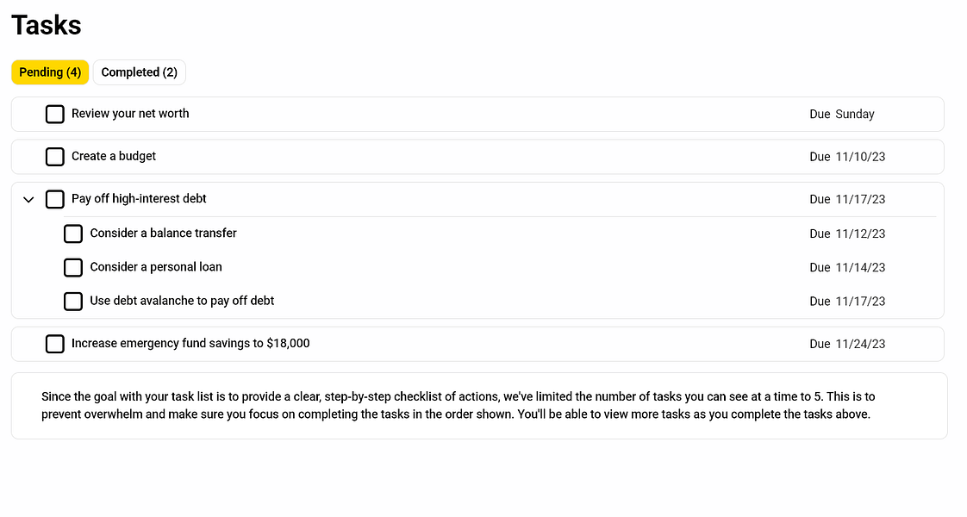This screenshot has width=967, height=517.
Task: Open Review your net worth task title
Action: (x=130, y=114)
